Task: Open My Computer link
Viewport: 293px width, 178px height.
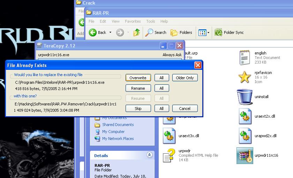Action: (113, 132)
